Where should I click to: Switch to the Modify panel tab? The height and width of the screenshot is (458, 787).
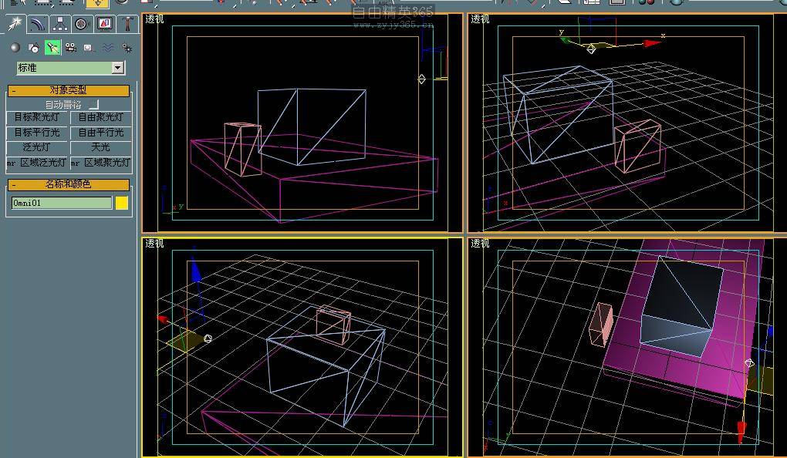coord(38,24)
